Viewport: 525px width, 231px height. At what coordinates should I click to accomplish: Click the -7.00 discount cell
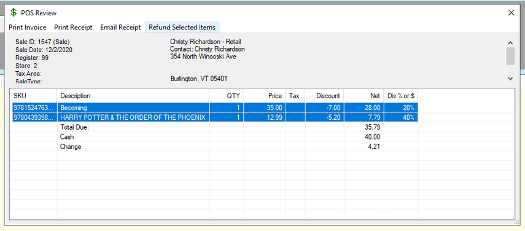tap(324, 108)
